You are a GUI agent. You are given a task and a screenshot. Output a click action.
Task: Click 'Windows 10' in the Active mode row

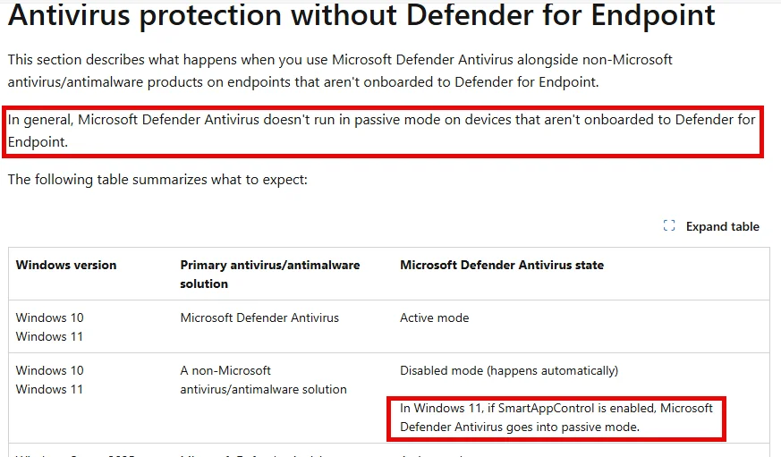click(x=50, y=317)
